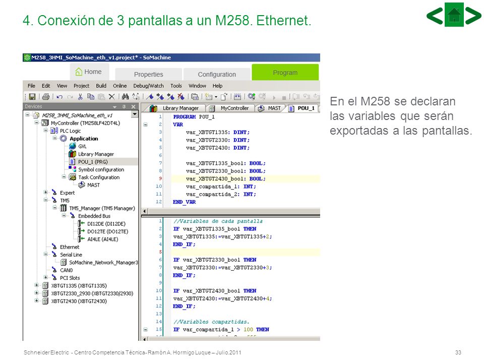Click the next bookmark flag icon
This screenshot has width=484, height=363.
coord(160,97)
